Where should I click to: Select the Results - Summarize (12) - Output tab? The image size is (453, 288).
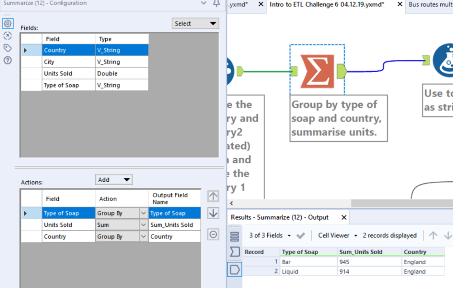click(280, 217)
